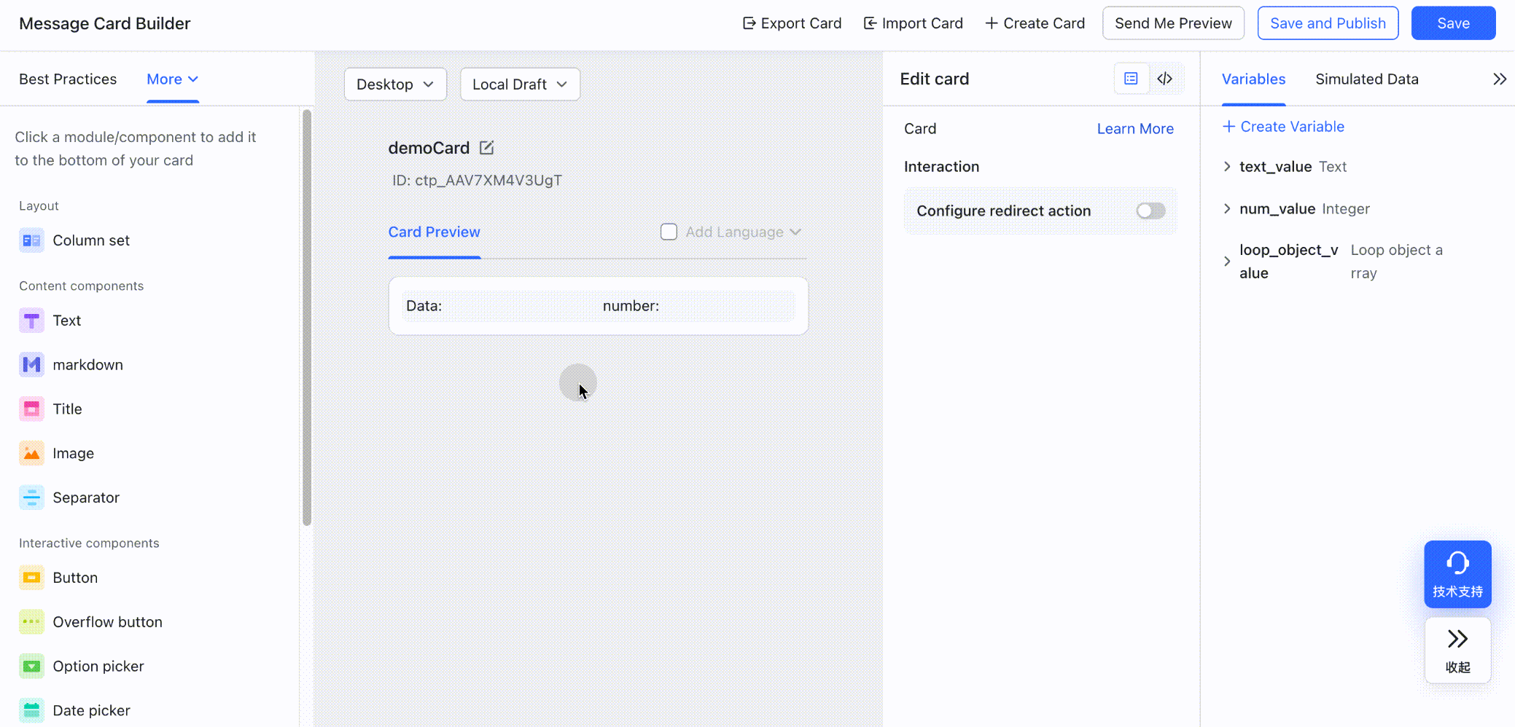1515x727 pixels.
Task: Click Save and Publish
Action: pos(1328,23)
